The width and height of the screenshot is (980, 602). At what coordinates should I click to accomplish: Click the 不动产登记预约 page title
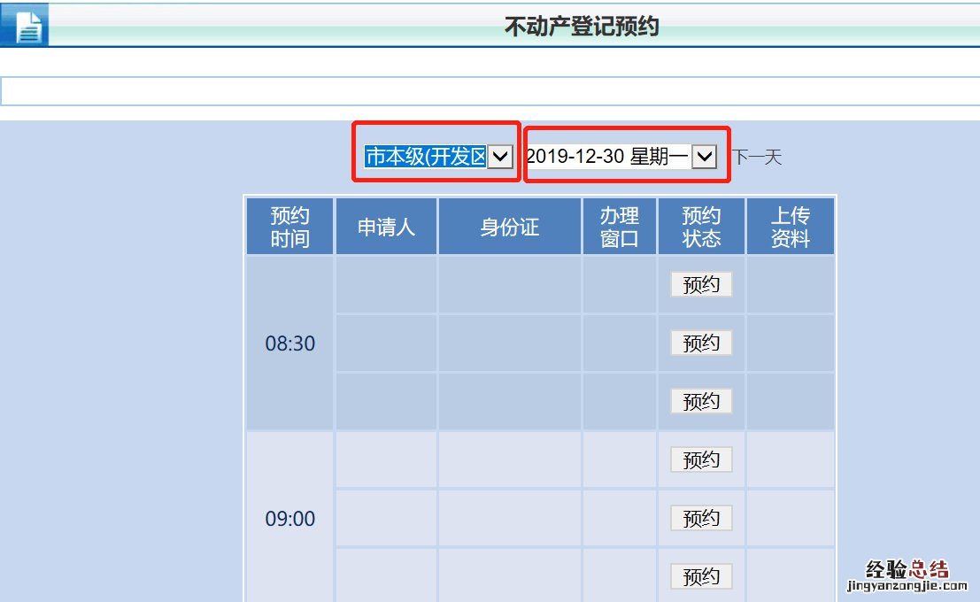[x=581, y=27]
